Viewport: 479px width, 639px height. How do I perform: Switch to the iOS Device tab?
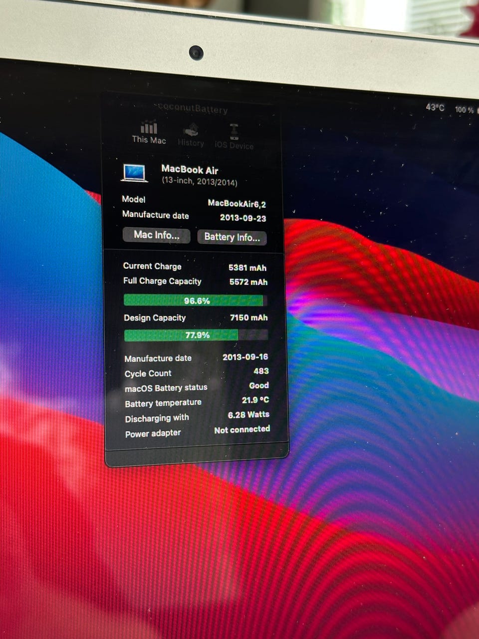(234, 137)
